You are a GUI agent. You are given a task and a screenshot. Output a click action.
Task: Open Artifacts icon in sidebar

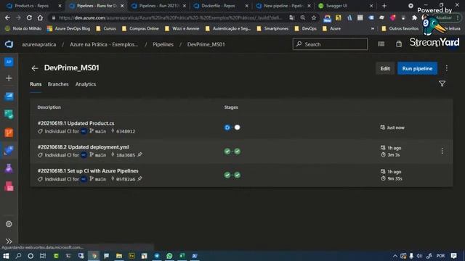click(9, 187)
